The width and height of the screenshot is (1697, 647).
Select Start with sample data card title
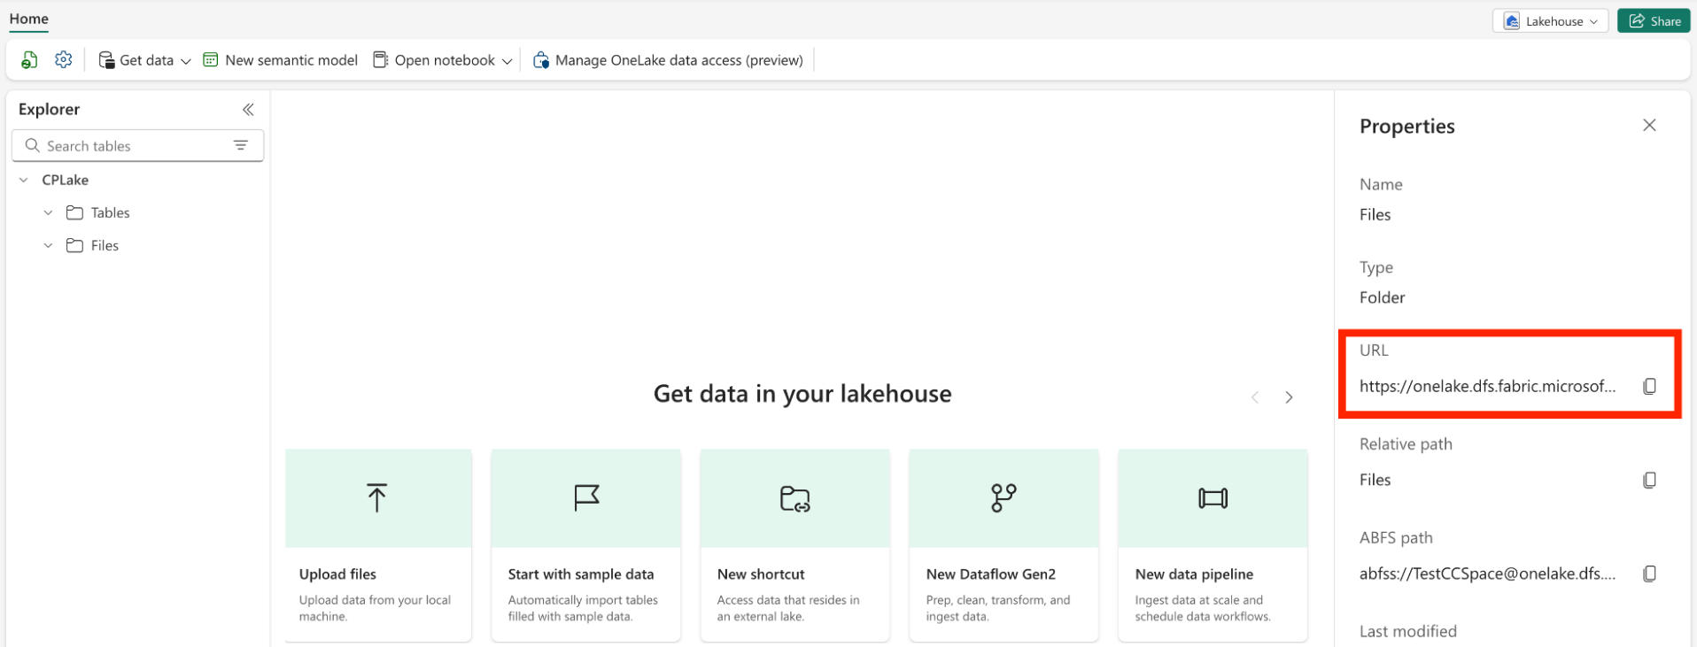[581, 574]
